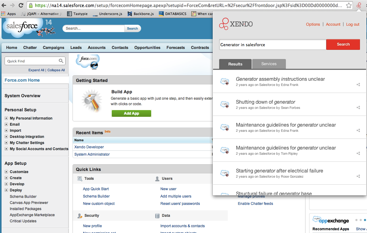Click the Quick Find magnifier icon
The image size is (367, 233).
pyautogui.click(x=61, y=61)
